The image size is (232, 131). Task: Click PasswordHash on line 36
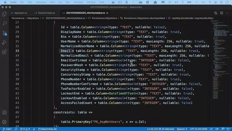coord(72,65)
